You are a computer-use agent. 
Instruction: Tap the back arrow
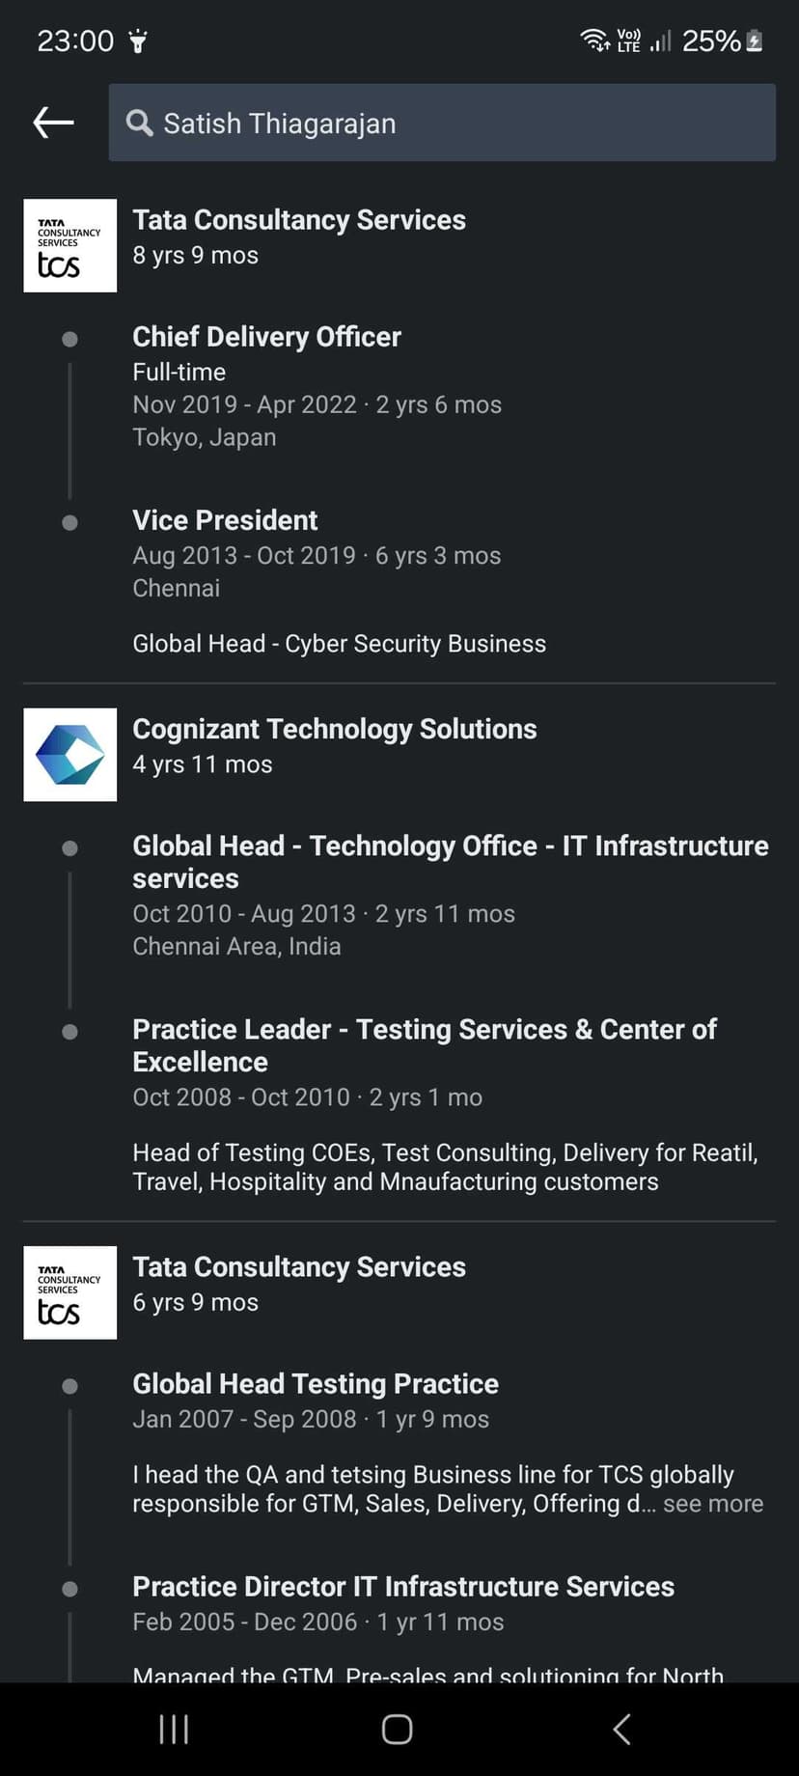point(53,123)
